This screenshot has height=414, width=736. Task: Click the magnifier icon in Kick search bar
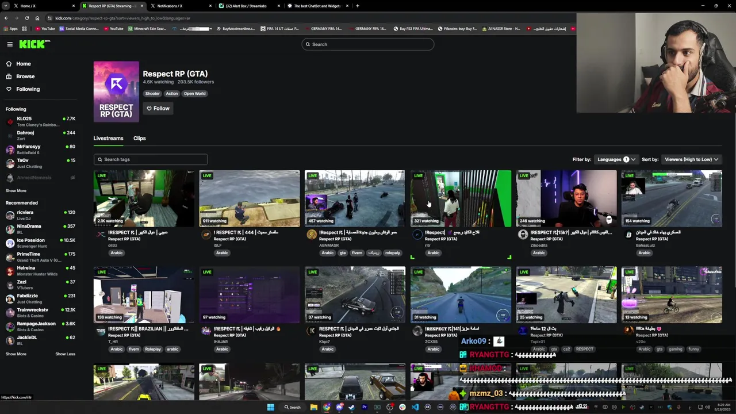click(x=308, y=44)
